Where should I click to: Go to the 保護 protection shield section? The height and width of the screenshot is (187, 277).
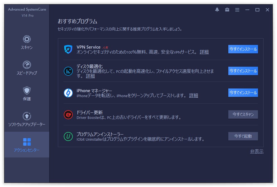pos(27,93)
